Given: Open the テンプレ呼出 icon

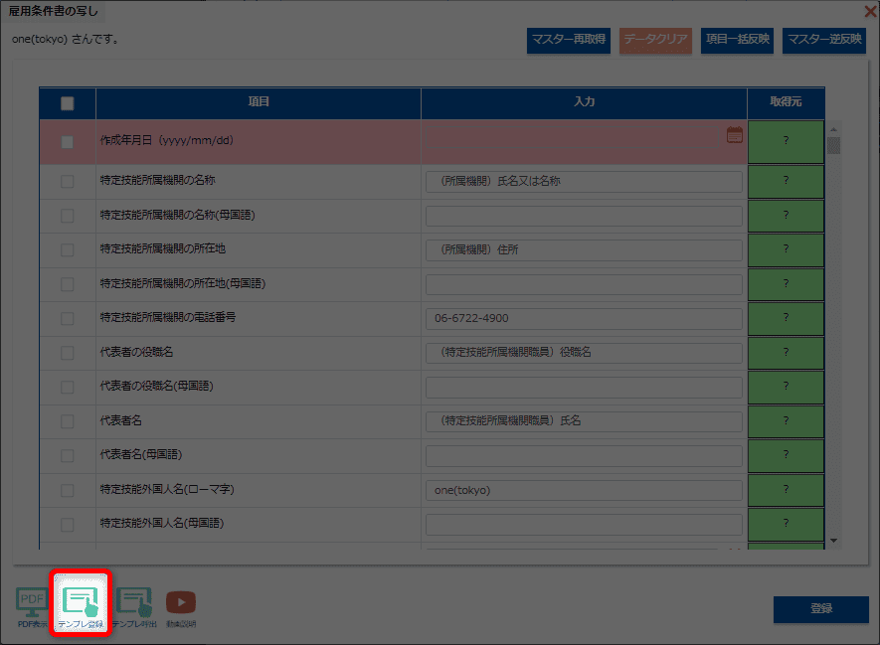Looking at the screenshot, I should pyautogui.click(x=133, y=605).
